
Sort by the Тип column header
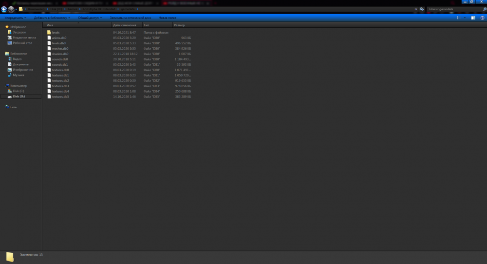pos(157,25)
